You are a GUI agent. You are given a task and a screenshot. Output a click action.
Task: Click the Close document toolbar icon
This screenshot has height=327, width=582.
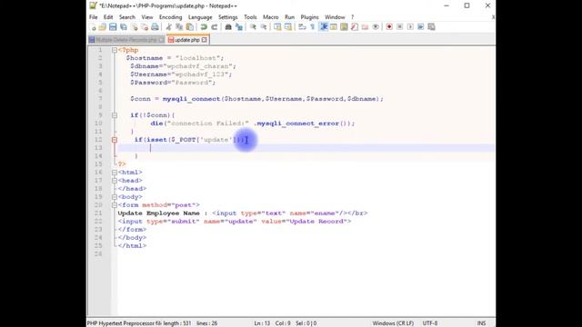(134, 27)
